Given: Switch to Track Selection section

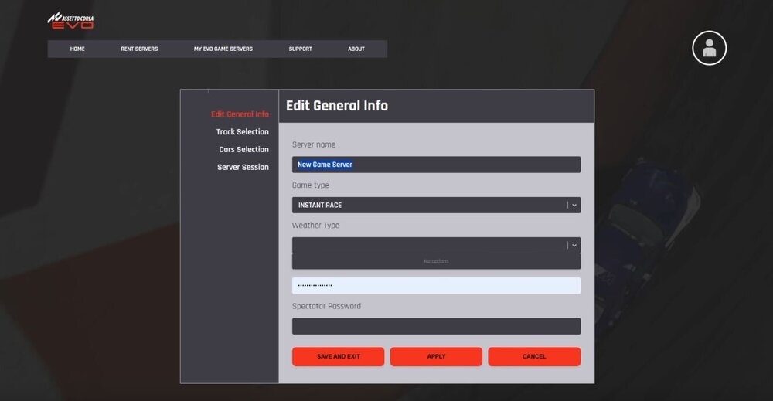Looking at the screenshot, I should 243,131.
